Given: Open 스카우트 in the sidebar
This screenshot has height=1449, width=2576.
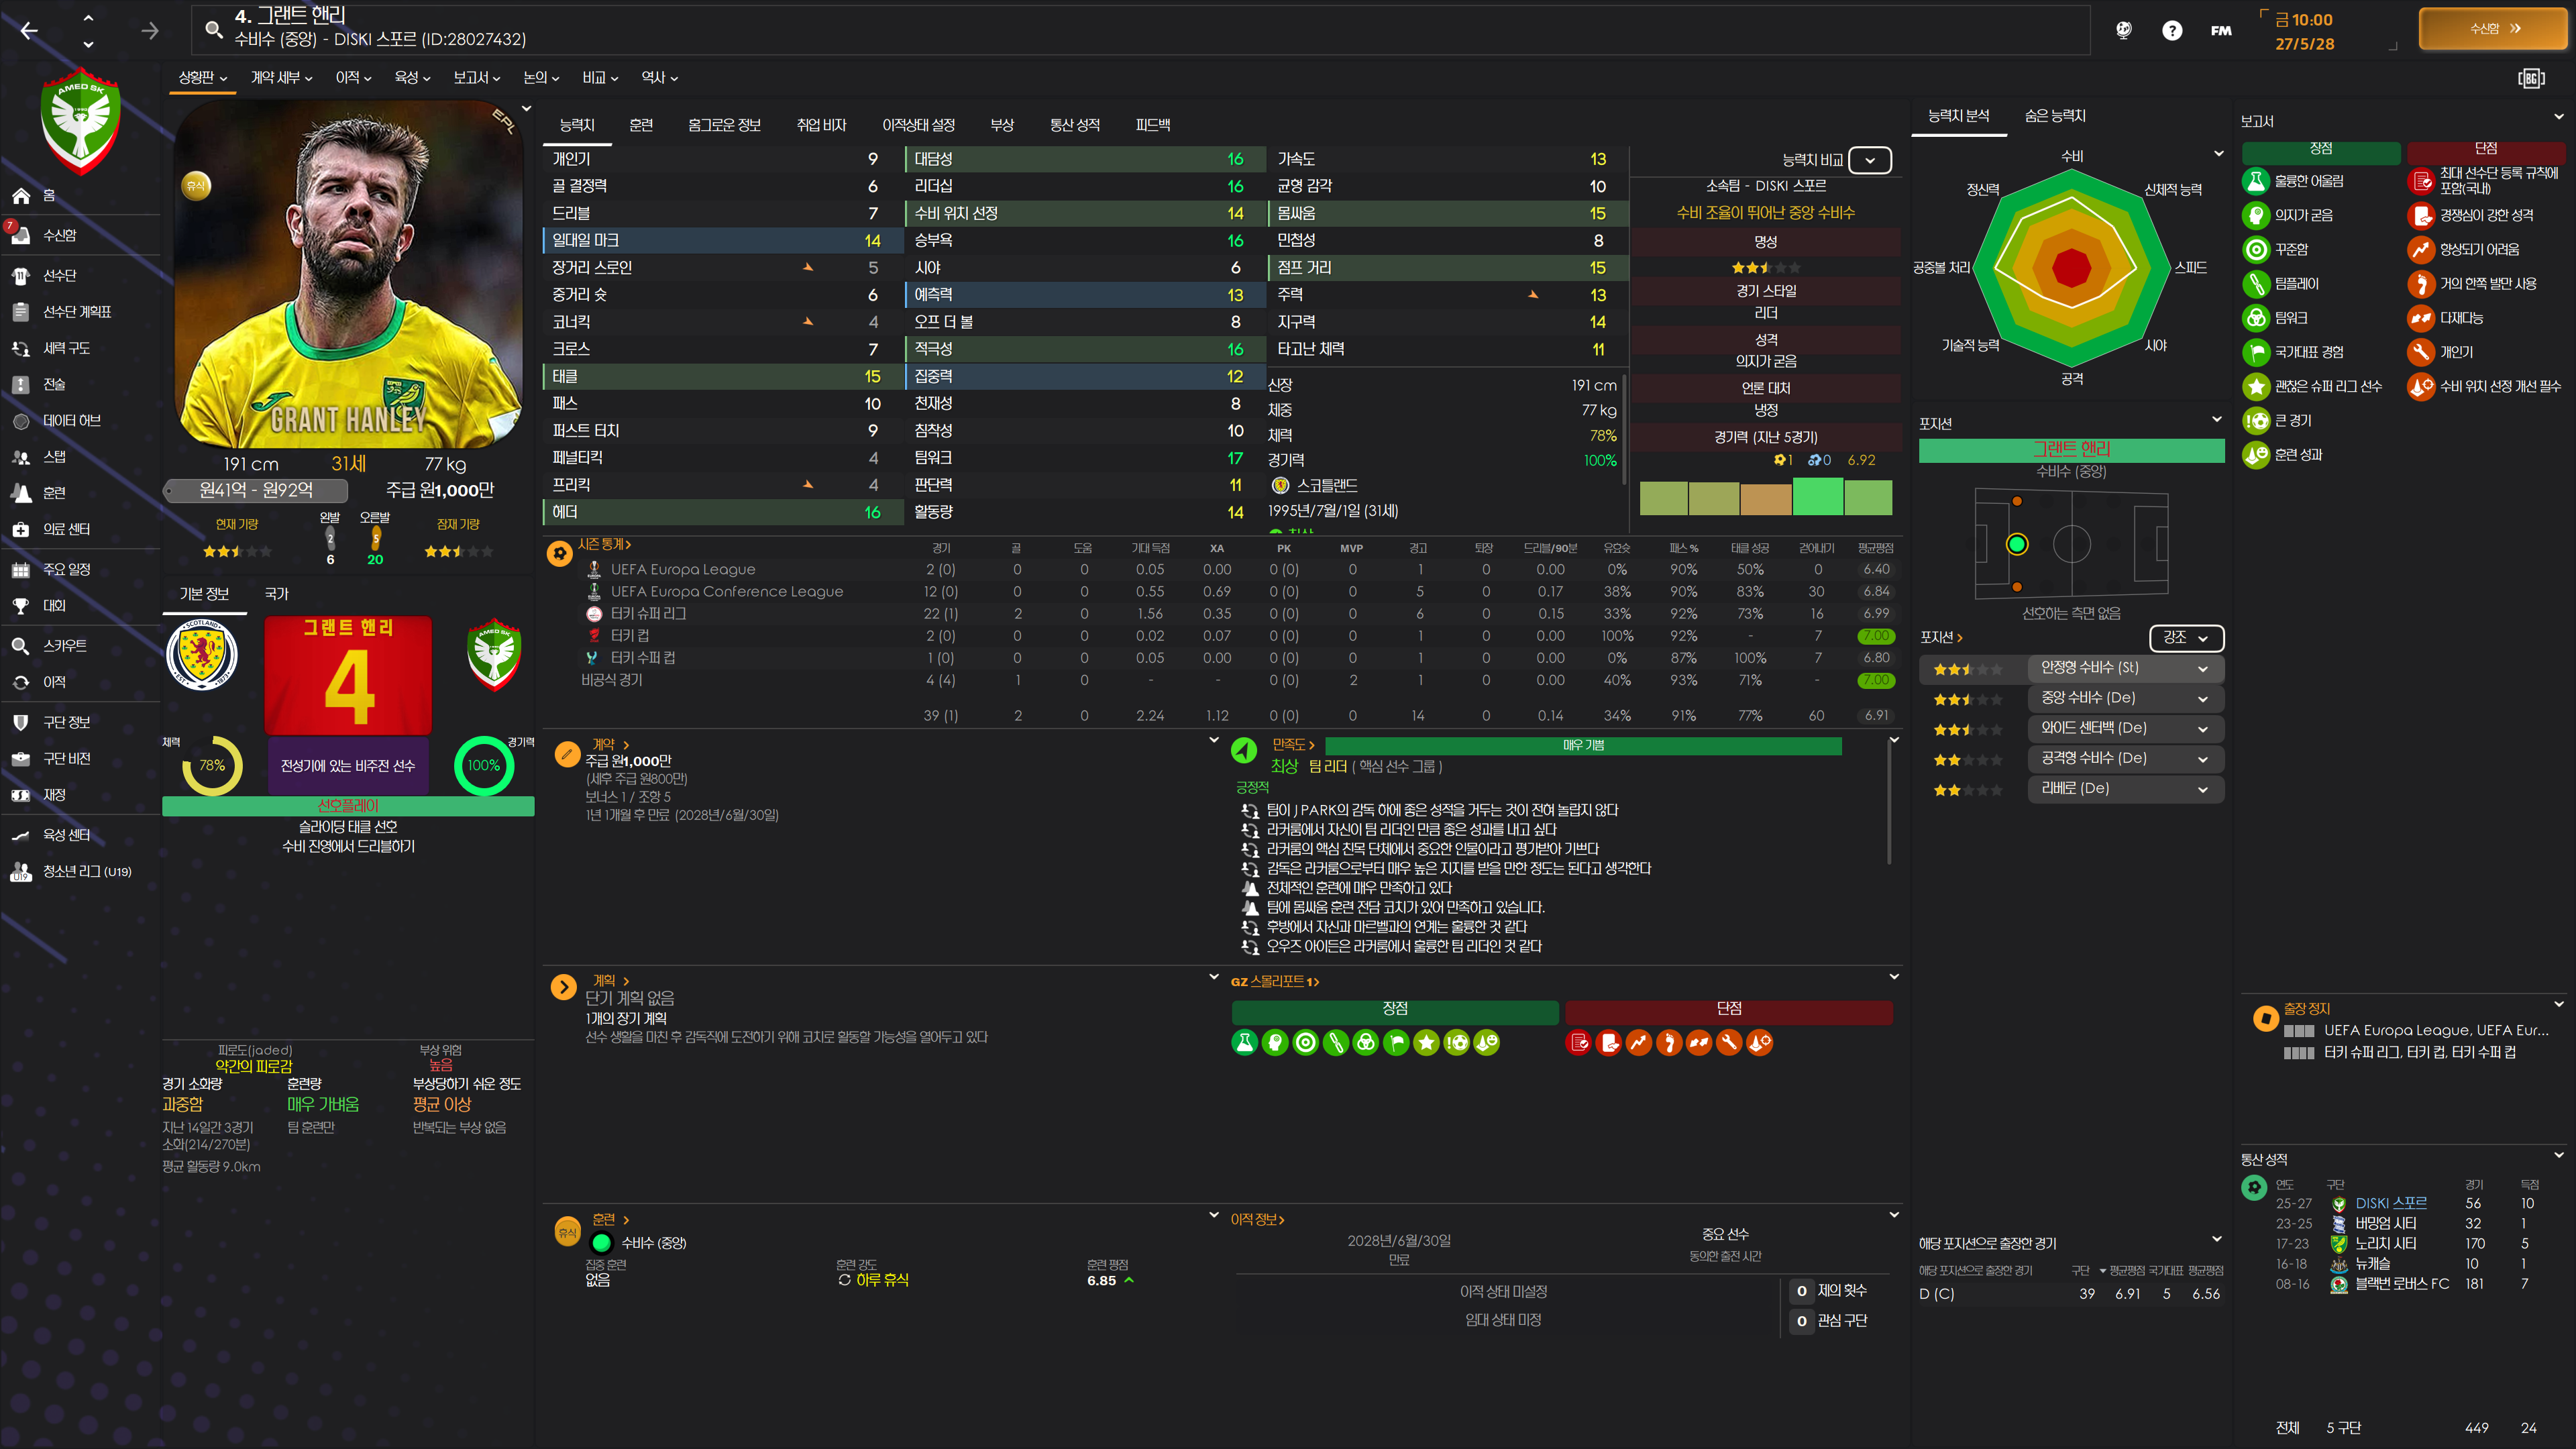Looking at the screenshot, I should point(64,646).
